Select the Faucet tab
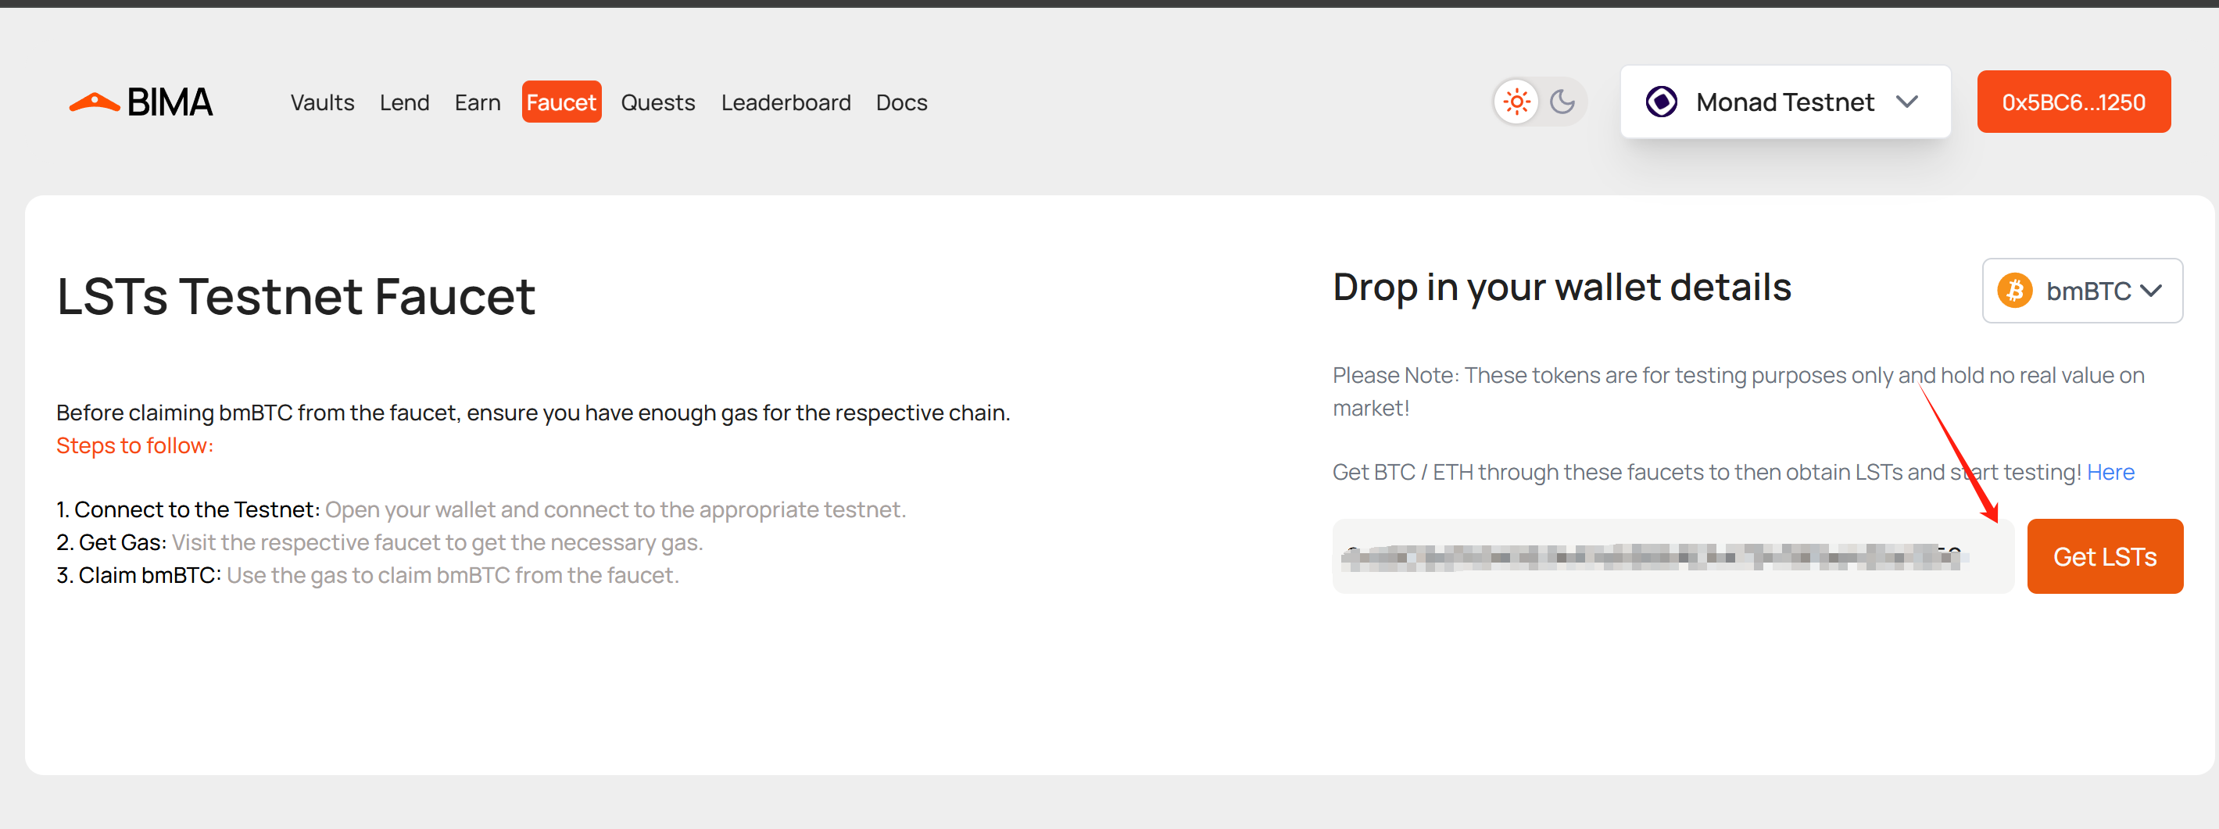The image size is (2219, 829). [560, 102]
